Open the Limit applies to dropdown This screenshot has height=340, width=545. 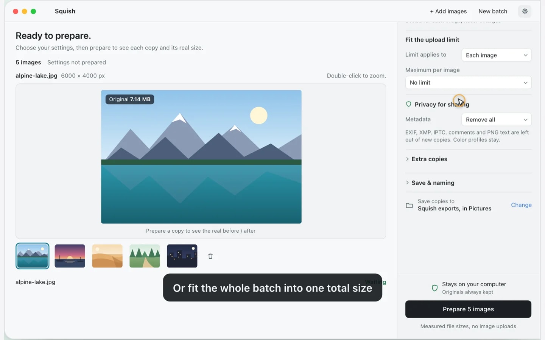pyautogui.click(x=496, y=55)
